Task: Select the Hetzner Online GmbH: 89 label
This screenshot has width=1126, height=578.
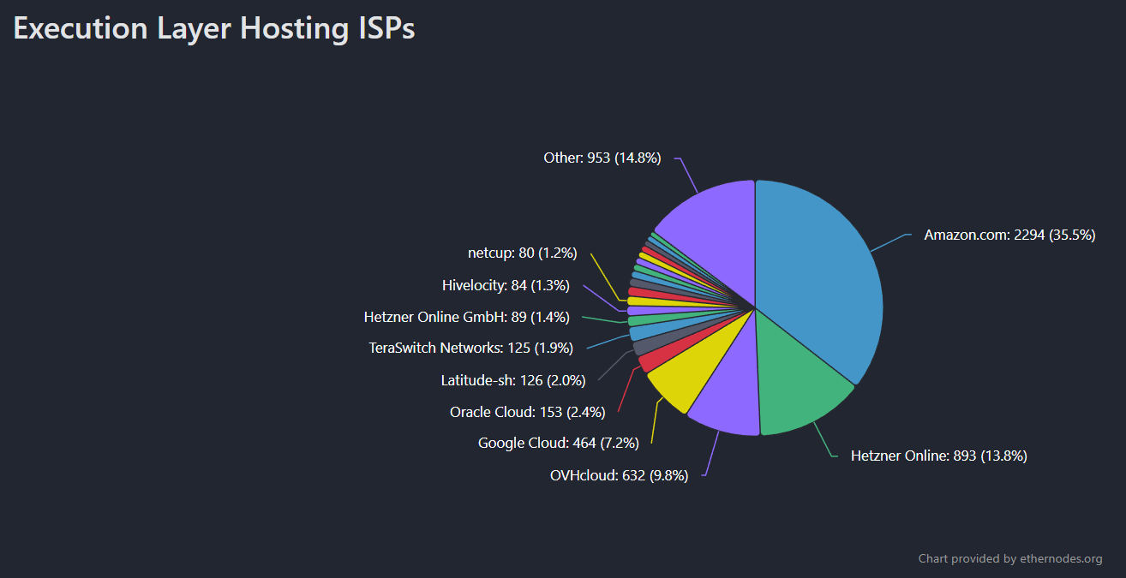Action: (x=466, y=317)
